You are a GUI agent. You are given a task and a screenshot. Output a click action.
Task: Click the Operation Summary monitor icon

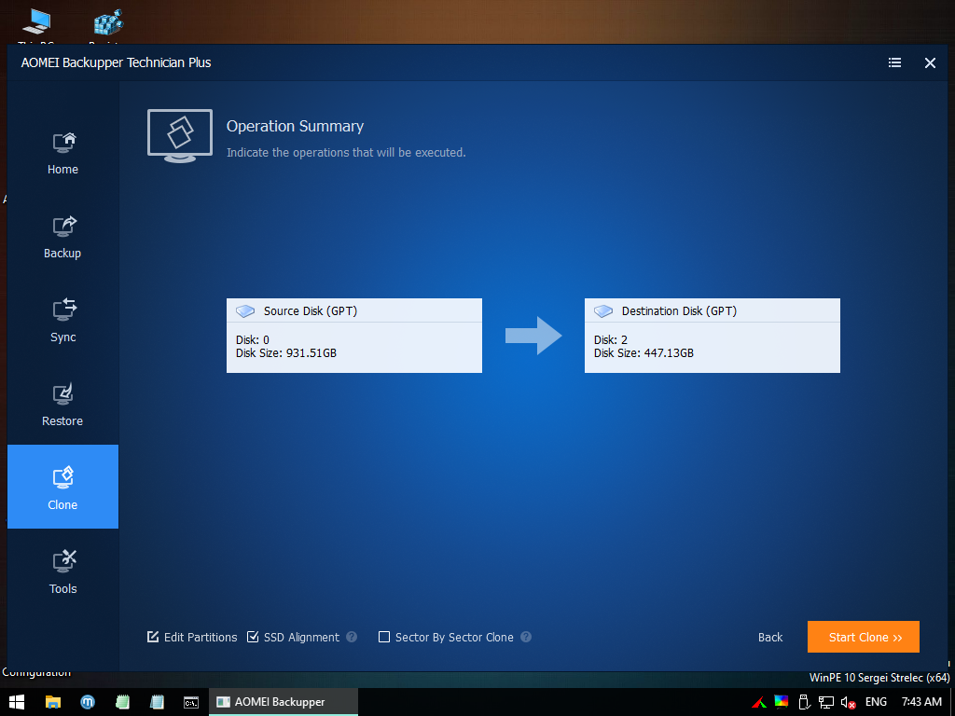(180, 135)
